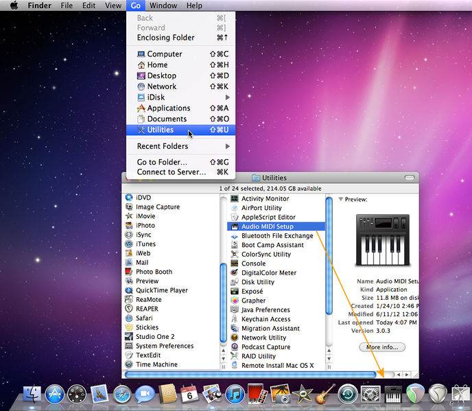Open Address Book in the Dock

(167, 394)
